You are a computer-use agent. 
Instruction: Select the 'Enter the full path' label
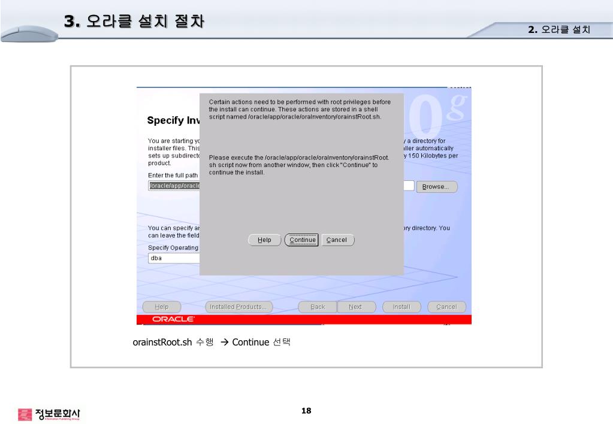173,175
